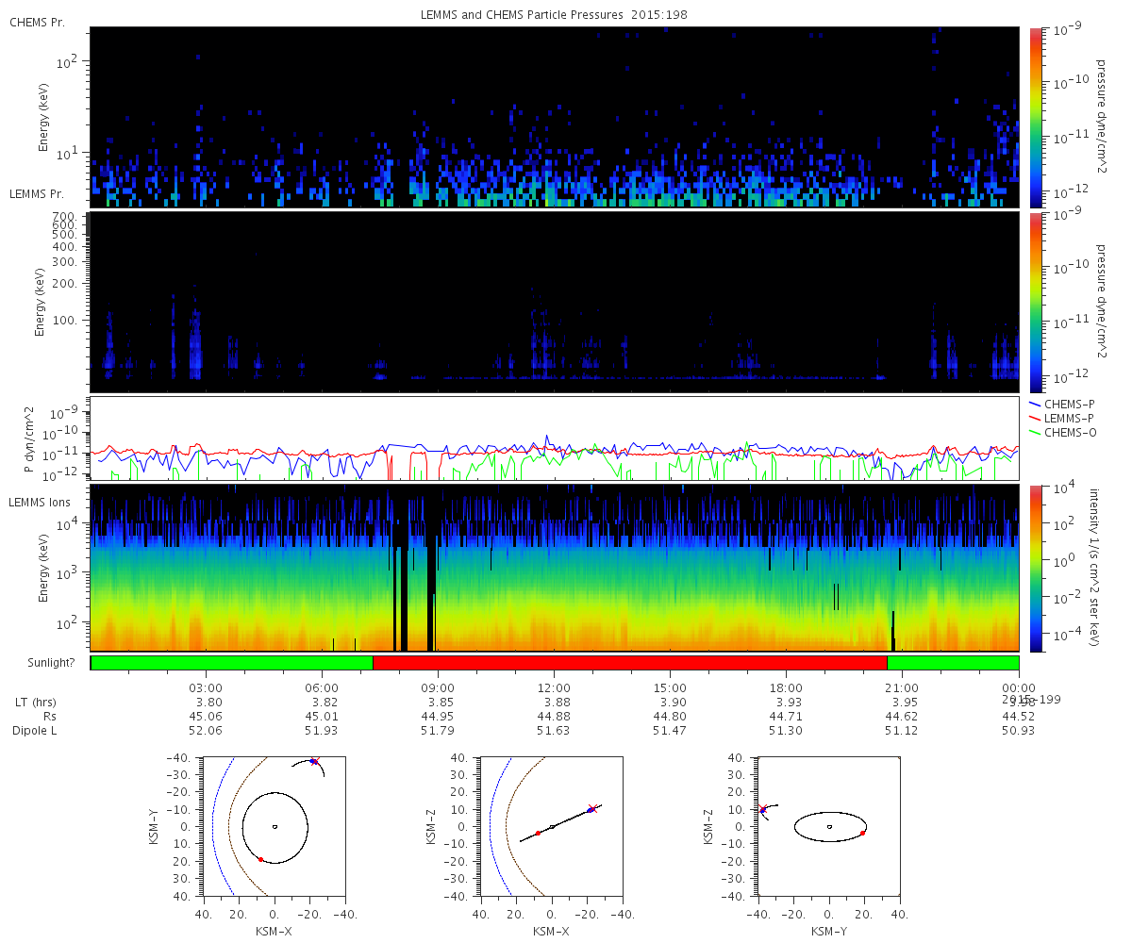Click the 12:00 time tick label
This screenshot has height=943, width=1132.
point(555,687)
